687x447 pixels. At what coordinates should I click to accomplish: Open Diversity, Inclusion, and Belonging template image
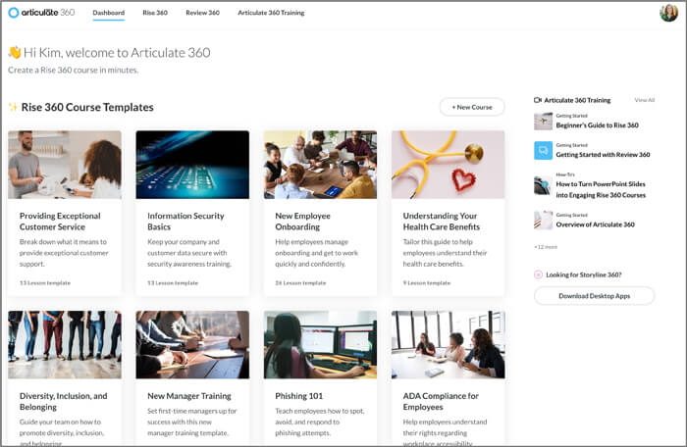tap(65, 344)
